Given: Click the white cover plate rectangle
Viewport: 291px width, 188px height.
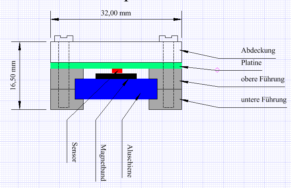Looking at the screenshot, I should 116,51.
